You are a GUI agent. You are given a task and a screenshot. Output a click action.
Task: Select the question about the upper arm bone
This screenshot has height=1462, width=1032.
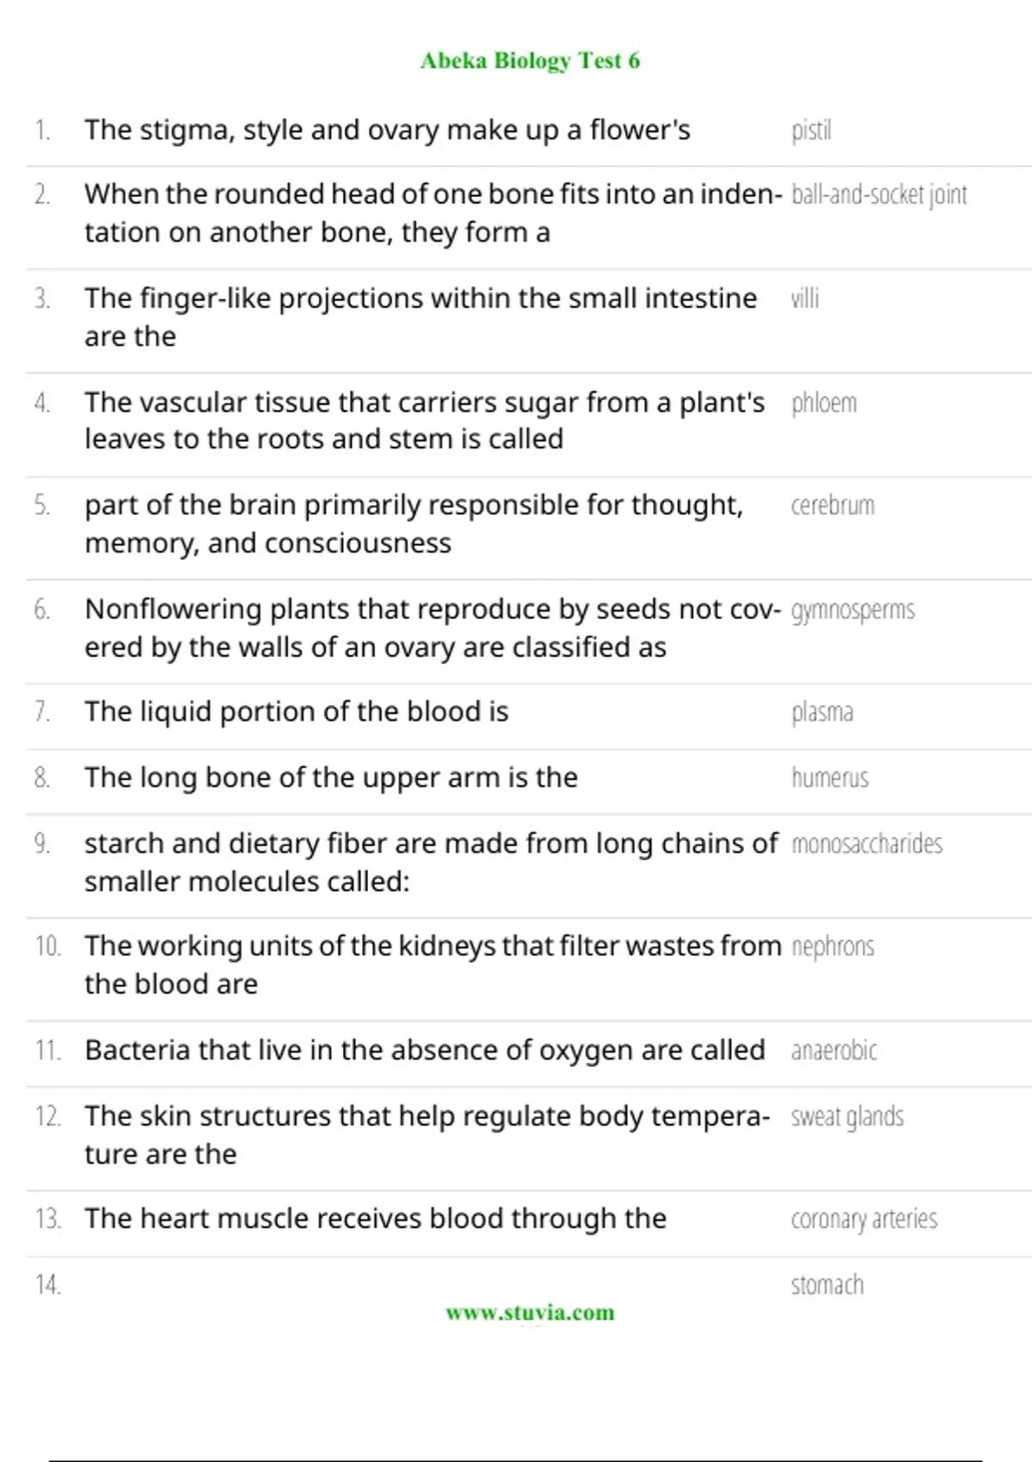tap(331, 777)
